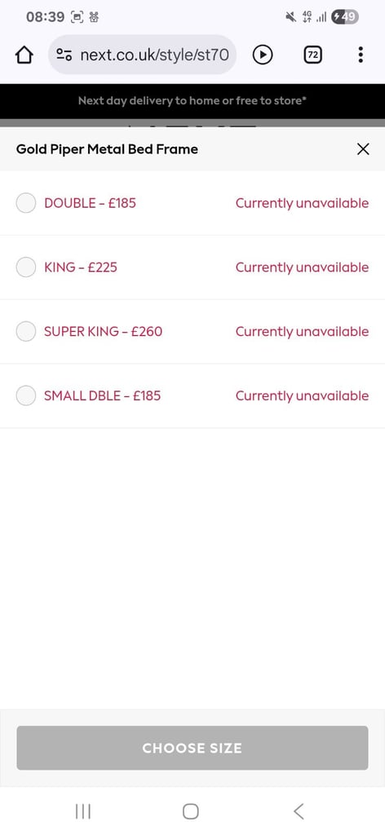Open site info icon in address bar

pos(64,55)
